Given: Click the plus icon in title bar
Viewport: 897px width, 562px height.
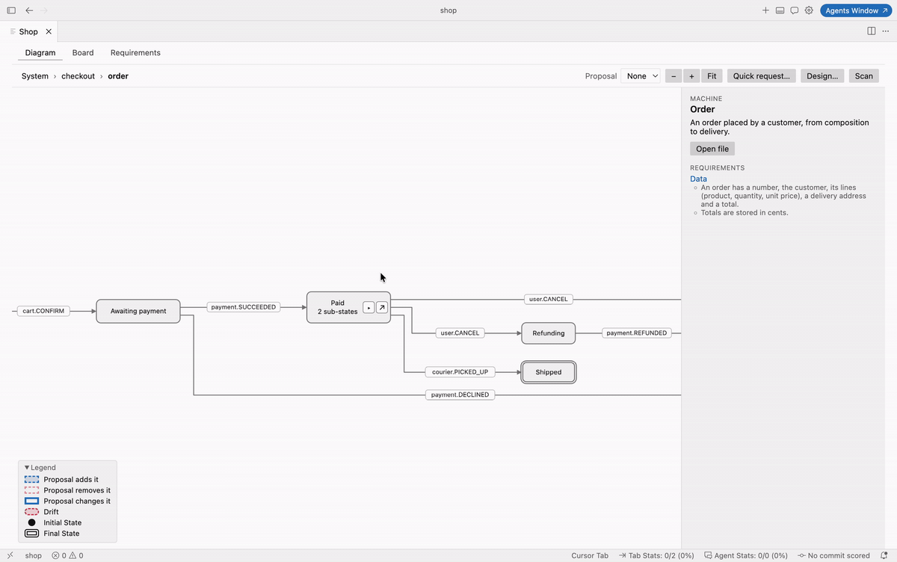Looking at the screenshot, I should (765, 10).
